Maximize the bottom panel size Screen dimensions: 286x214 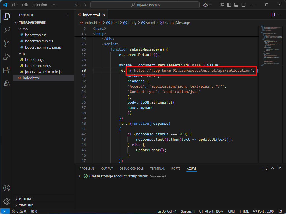click(273, 168)
